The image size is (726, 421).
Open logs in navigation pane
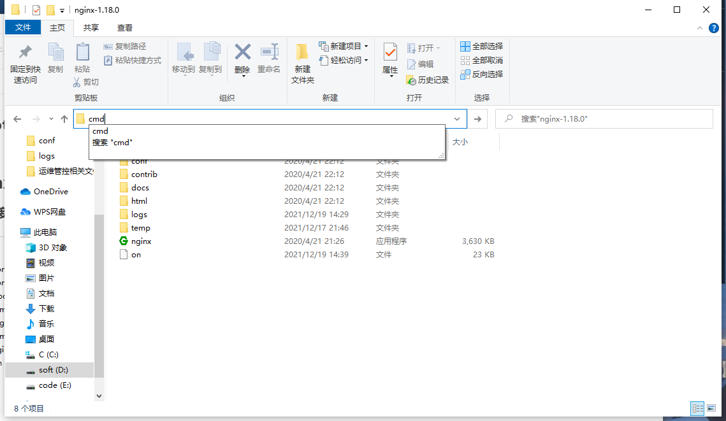click(47, 156)
